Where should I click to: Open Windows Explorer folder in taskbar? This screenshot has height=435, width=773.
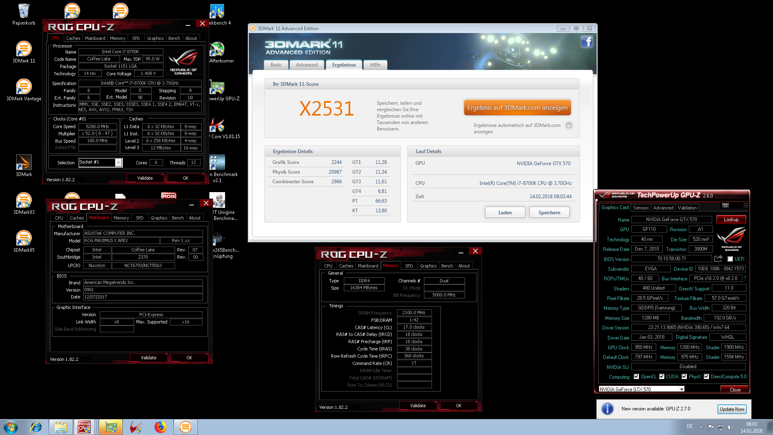click(61, 427)
